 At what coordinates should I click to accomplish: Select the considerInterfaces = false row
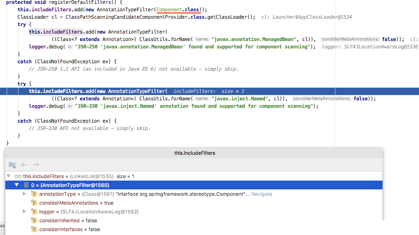coord(69,229)
